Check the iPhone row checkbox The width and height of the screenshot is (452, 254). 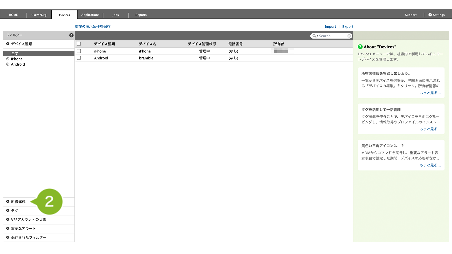[79, 51]
